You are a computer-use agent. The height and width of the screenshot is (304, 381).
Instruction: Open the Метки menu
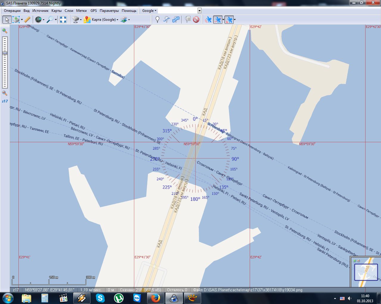point(81,11)
